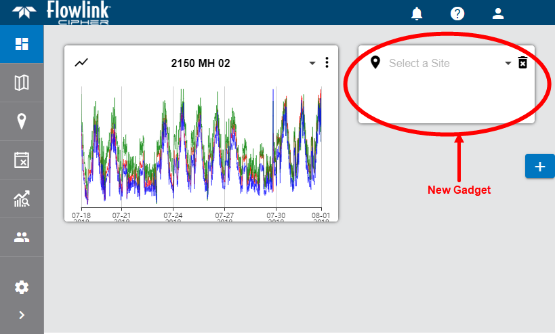This screenshot has height=334, width=555.
Task: Open the 2150 MH 02 three-dot menu
Action: coord(327,63)
